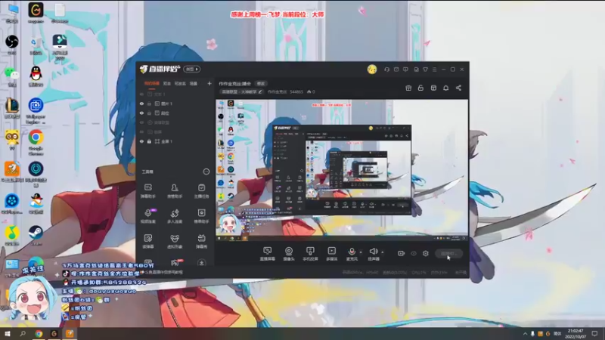Toggle the lock on the 图片 1 source
The width and height of the screenshot is (605, 340).
(149, 104)
